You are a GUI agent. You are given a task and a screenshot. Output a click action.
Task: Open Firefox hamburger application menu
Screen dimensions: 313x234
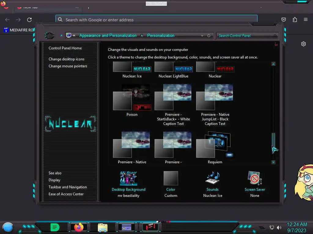point(306,19)
